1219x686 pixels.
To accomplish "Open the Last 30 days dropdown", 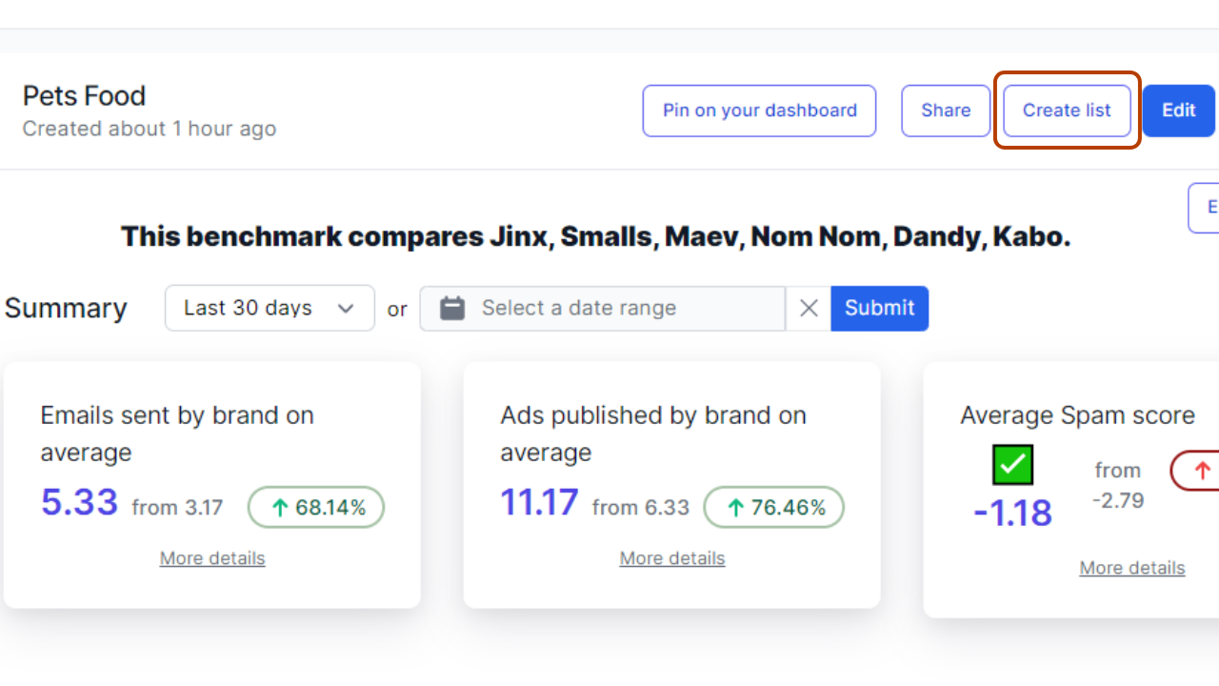I will click(x=270, y=309).
